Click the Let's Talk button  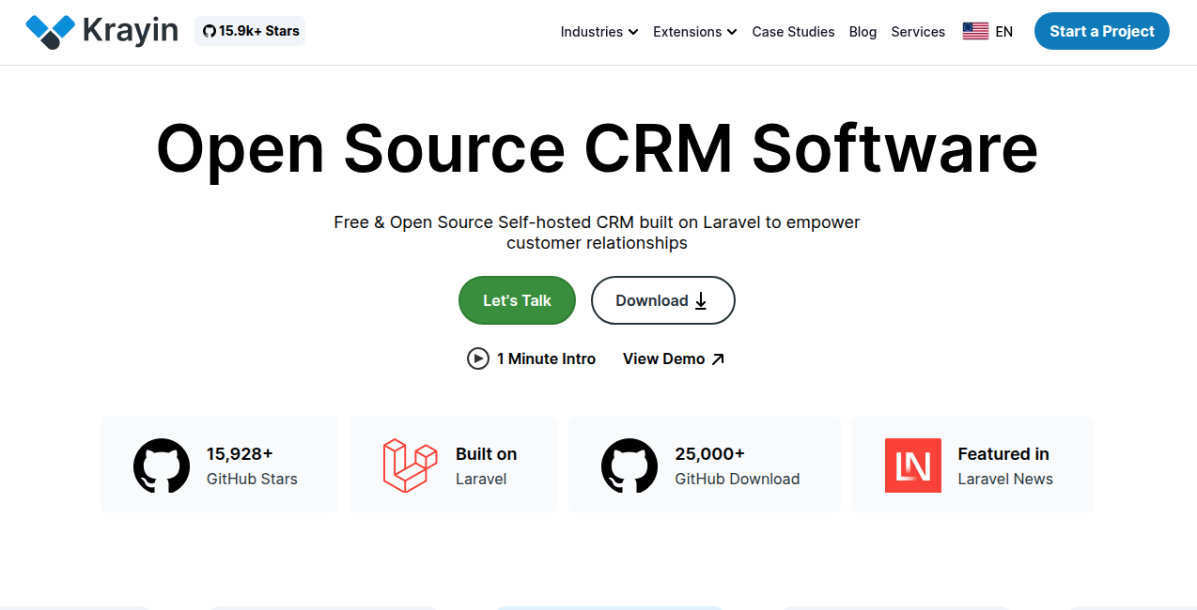pos(516,300)
